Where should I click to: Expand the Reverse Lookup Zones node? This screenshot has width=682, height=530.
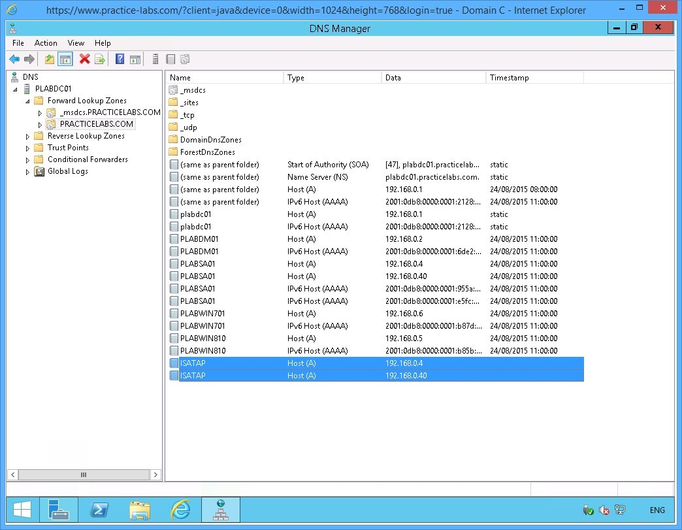[27, 136]
